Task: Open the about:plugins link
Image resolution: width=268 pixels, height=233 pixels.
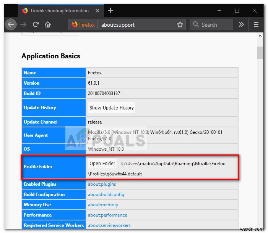Action: tap(102, 184)
